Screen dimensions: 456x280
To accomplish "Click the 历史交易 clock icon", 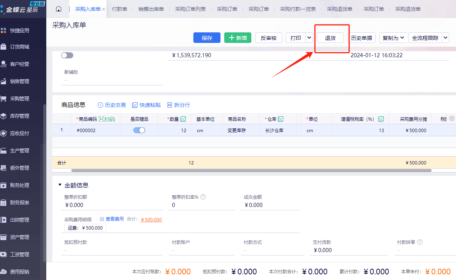I will [x=100, y=105].
